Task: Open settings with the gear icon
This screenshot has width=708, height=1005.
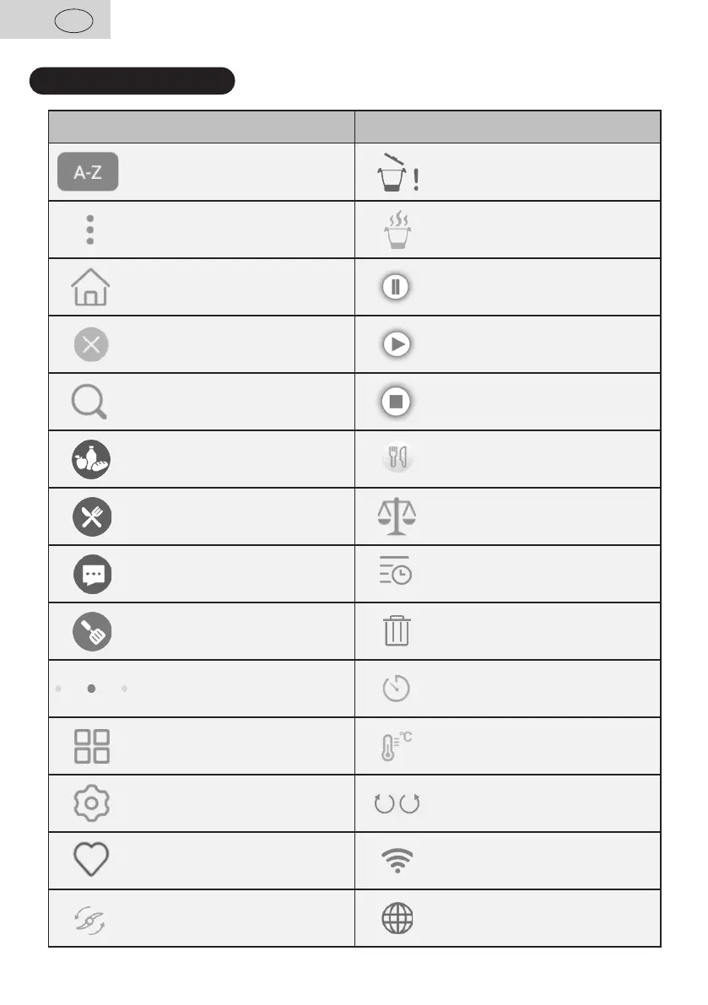Action: 91,803
